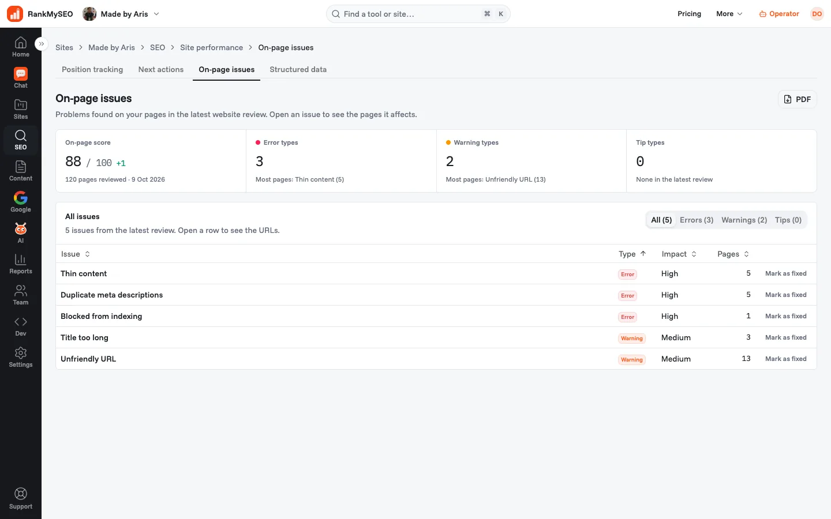This screenshot has height=519, width=831.
Task: Expand the More menu in header
Action: coord(729,14)
